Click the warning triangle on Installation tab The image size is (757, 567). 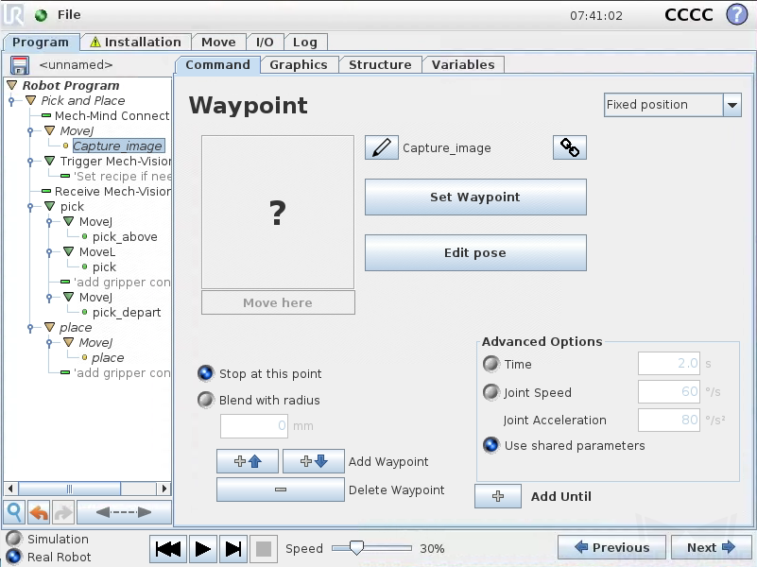point(95,42)
